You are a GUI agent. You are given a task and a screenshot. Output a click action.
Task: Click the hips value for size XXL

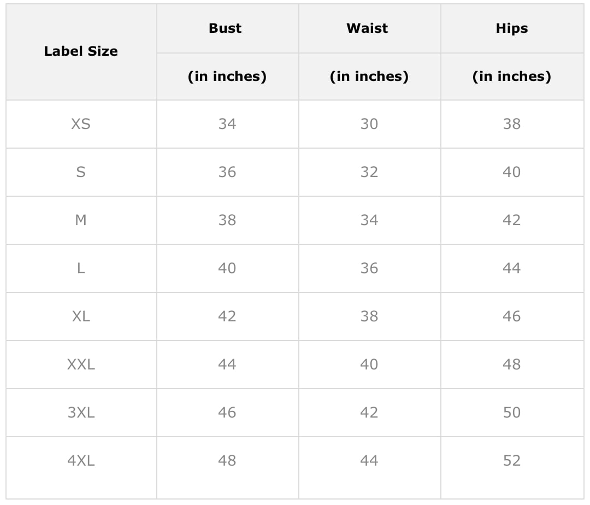tap(512, 365)
